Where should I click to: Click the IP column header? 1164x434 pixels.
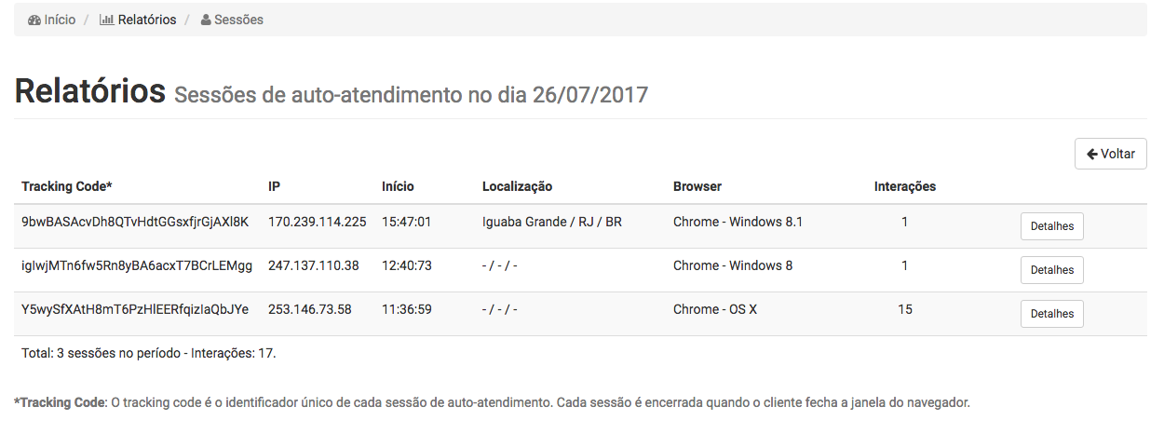[x=274, y=186]
